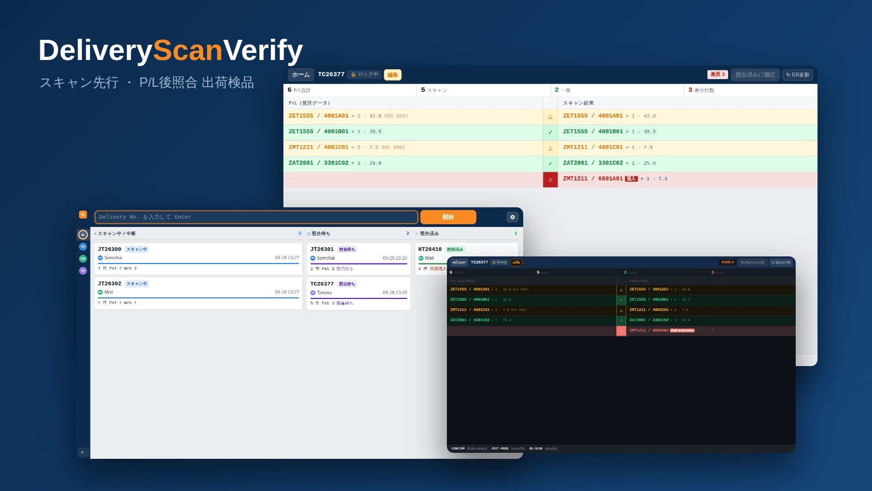Click the warning triangle for ZET1555 4001A01

coord(550,117)
